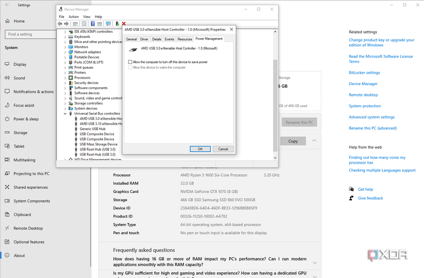This screenshot has height=278, width=424.
Task: Open the File menu in Device Manager
Action: tap(62, 17)
